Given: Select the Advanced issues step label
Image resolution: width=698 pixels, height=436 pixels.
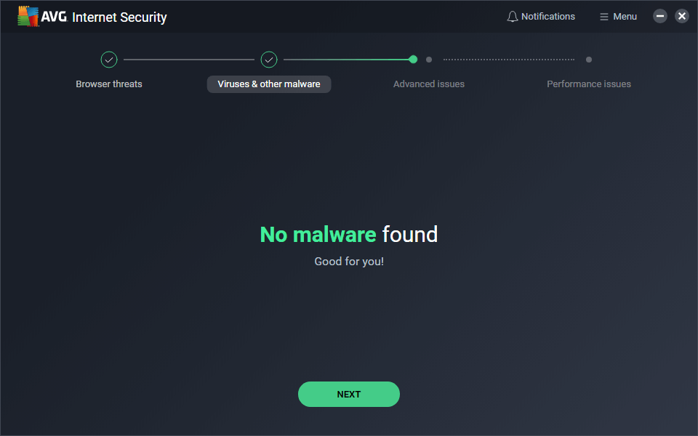Looking at the screenshot, I should [x=429, y=84].
